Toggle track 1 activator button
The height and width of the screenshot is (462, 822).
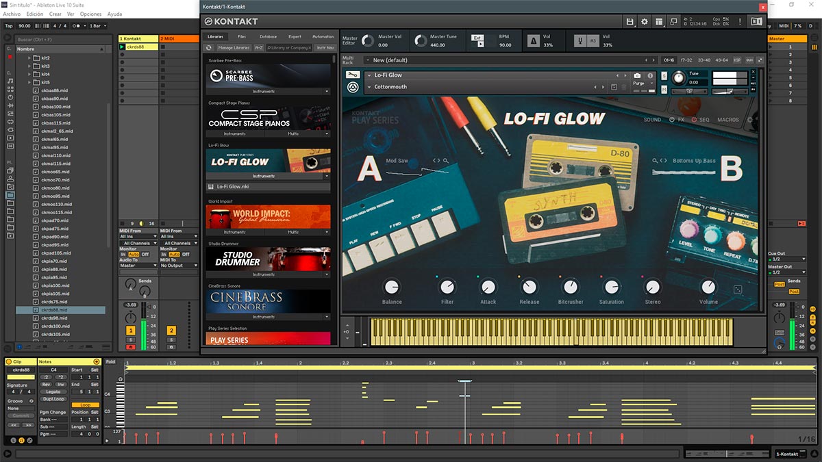pyautogui.click(x=130, y=331)
